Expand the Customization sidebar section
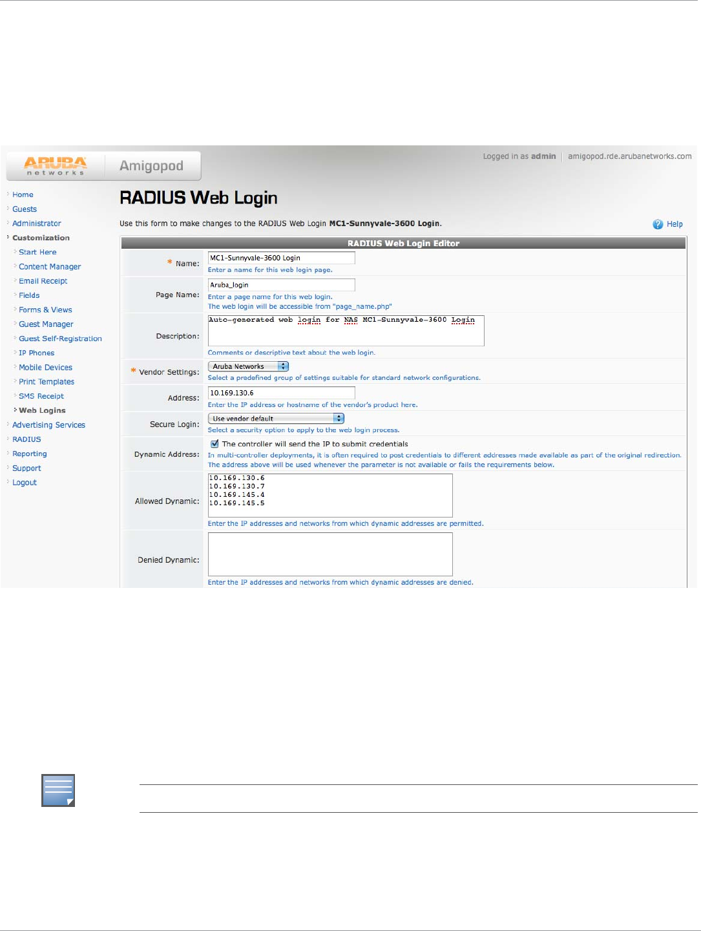Image resolution: width=701 pixels, height=931 pixels. coord(41,238)
